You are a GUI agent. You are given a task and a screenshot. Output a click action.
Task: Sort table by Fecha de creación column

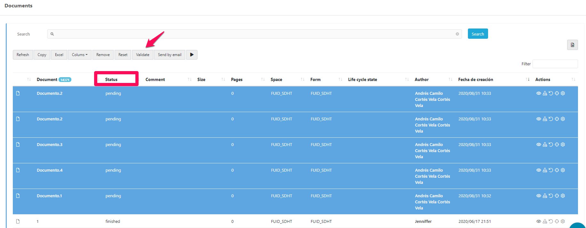point(476,79)
